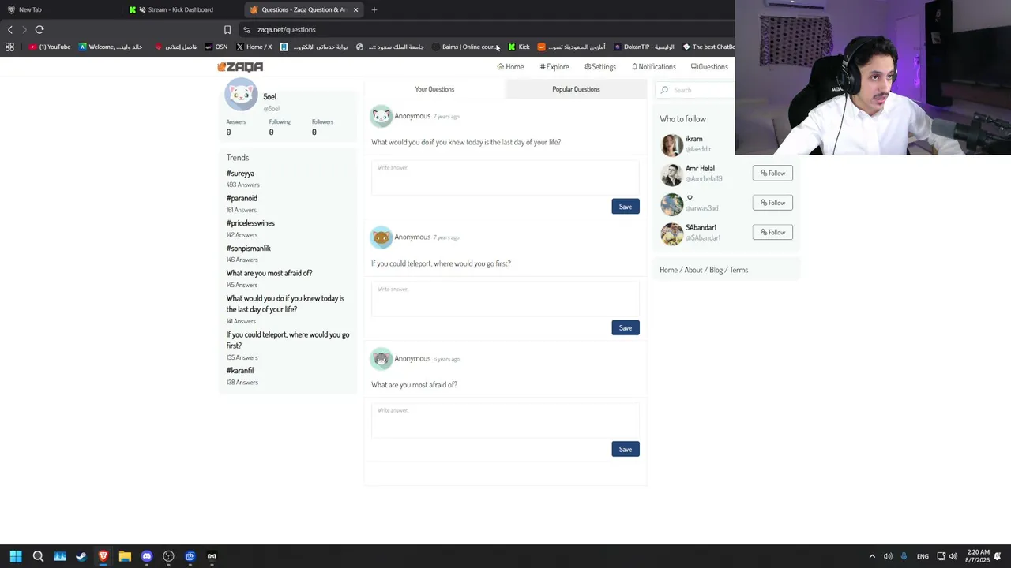Click the Blog footer link
Image resolution: width=1011 pixels, height=568 pixels.
(716, 270)
